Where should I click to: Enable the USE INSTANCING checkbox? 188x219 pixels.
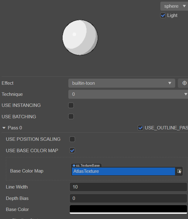coord(71,105)
